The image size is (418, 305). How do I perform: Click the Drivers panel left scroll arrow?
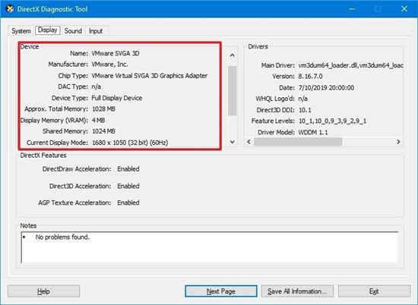[249, 142]
